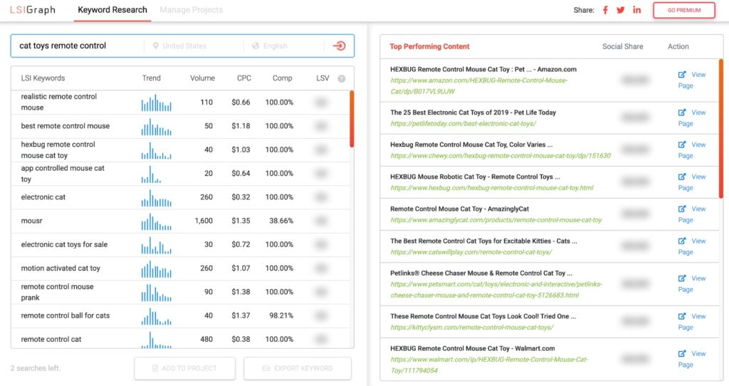
Task: Open the Manage Projects tab
Action: [x=191, y=10]
